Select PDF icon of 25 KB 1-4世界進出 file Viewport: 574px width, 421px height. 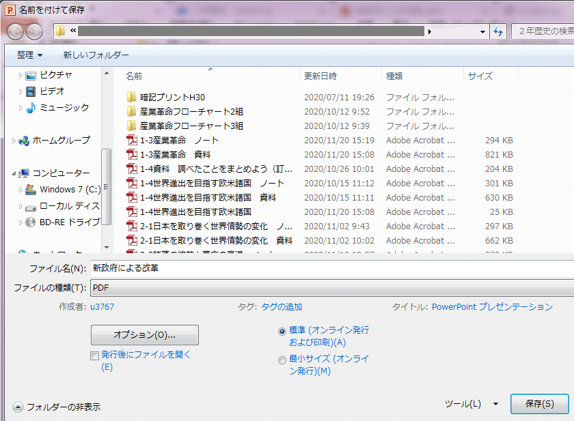click(131, 212)
